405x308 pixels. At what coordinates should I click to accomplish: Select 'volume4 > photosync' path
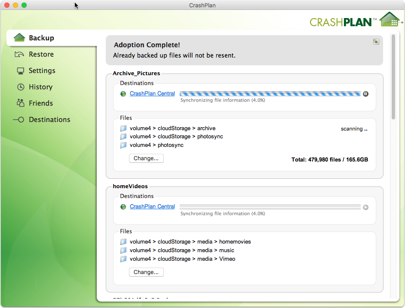[156, 145]
